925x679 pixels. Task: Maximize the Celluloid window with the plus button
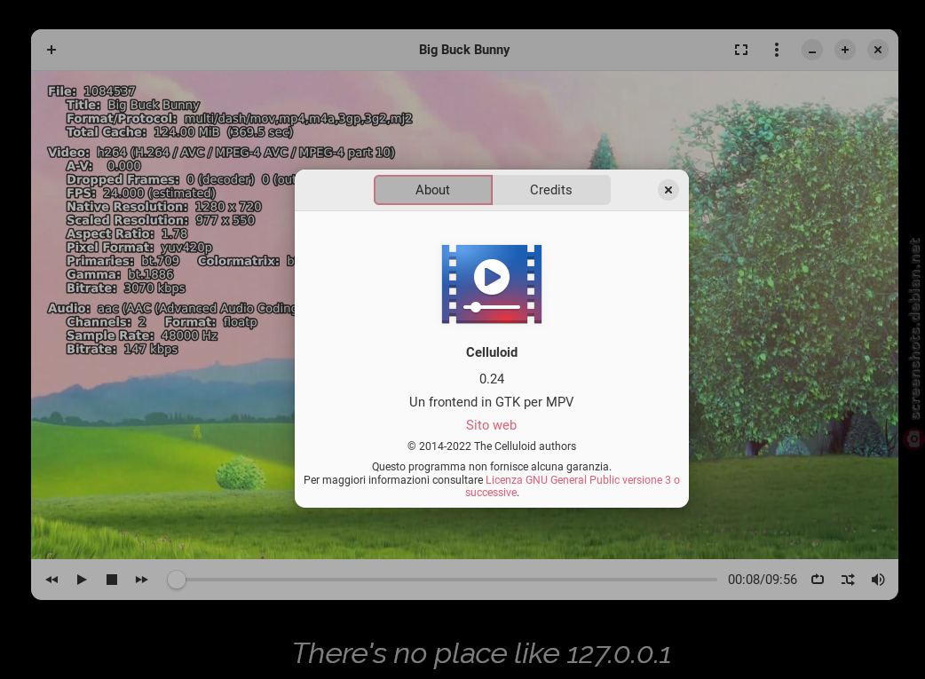pos(845,50)
